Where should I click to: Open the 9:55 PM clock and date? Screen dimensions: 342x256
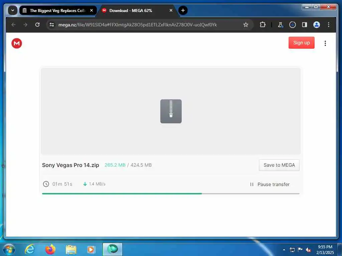(325, 250)
